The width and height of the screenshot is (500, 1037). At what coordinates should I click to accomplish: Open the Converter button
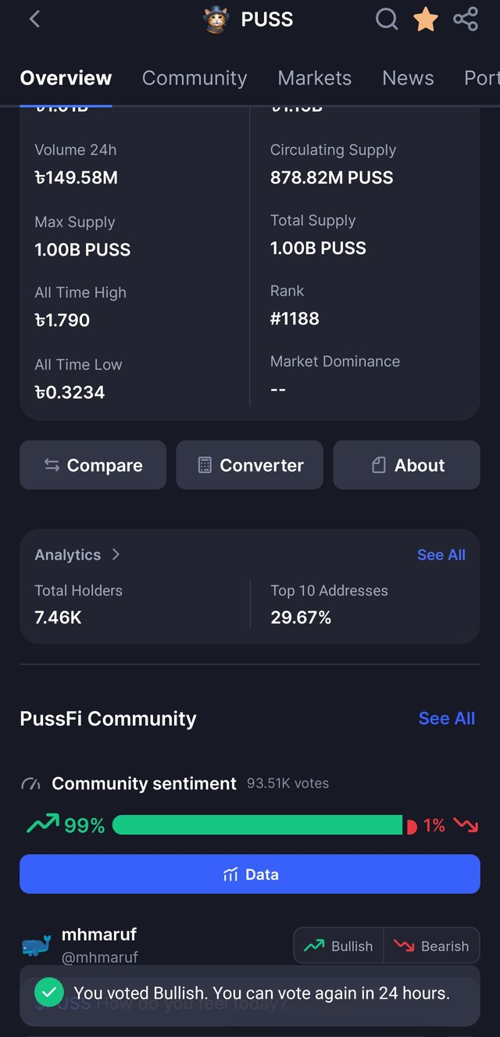coord(249,465)
